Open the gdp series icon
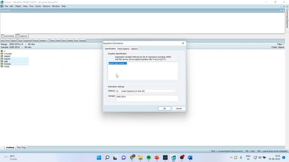The width and height of the screenshot is (289, 162). click(x=2, y=61)
